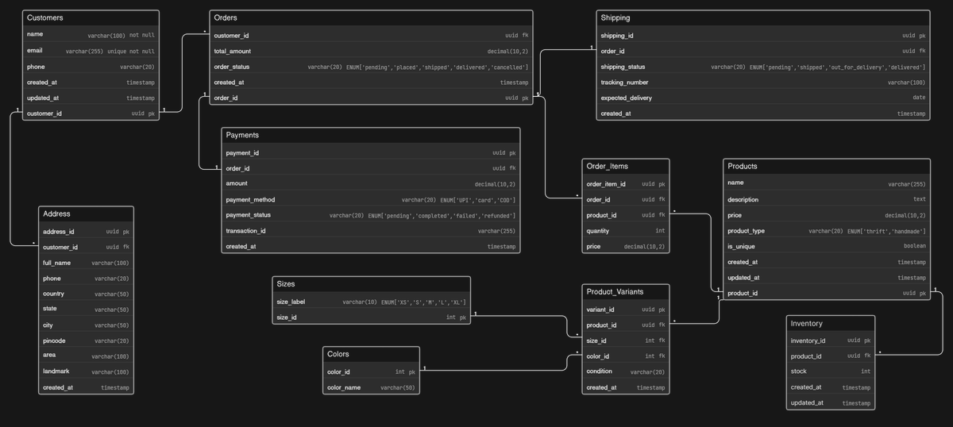Select customer_id foreign key row in Orders
The width and height of the screenshot is (953, 427).
[371, 36]
